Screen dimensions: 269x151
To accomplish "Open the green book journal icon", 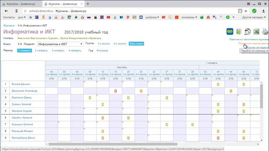I will click(x=239, y=31).
